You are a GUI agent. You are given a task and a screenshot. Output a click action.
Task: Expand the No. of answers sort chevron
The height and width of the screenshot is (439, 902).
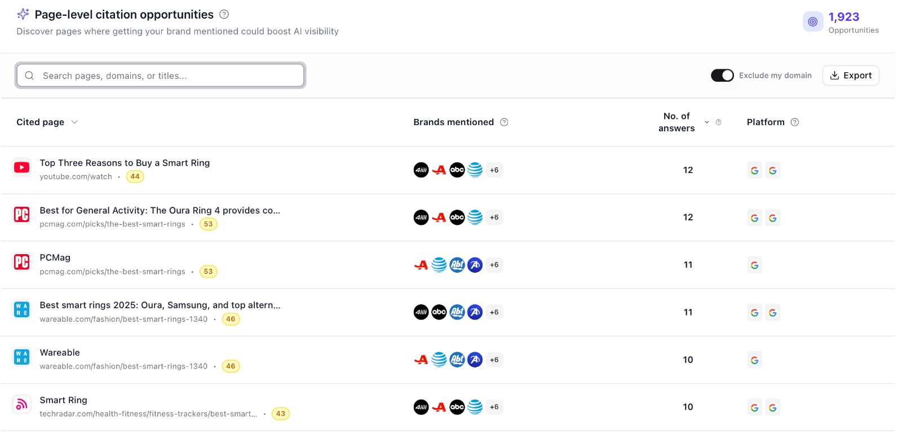tap(706, 122)
